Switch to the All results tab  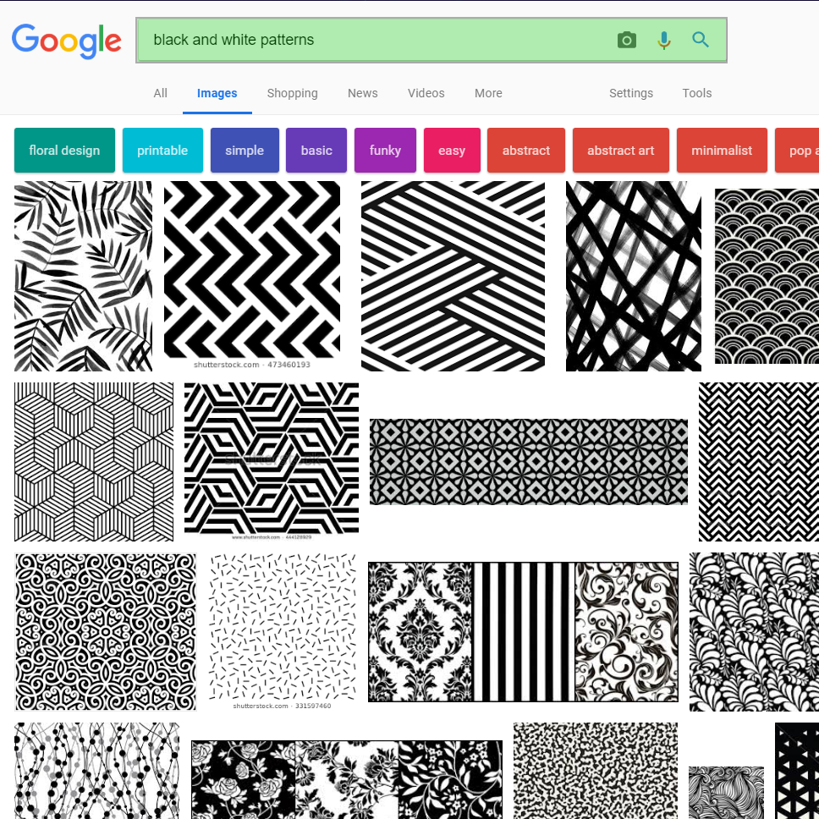160,93
